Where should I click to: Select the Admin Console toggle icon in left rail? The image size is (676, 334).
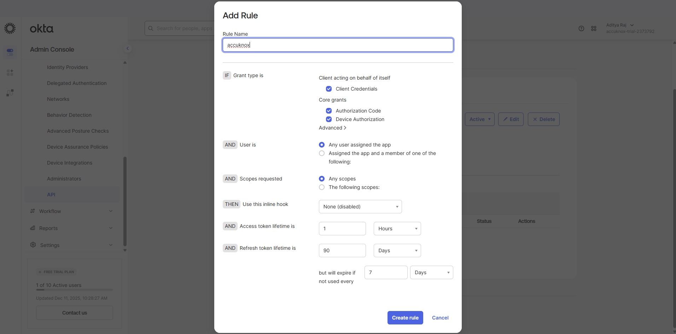[10, 52]
